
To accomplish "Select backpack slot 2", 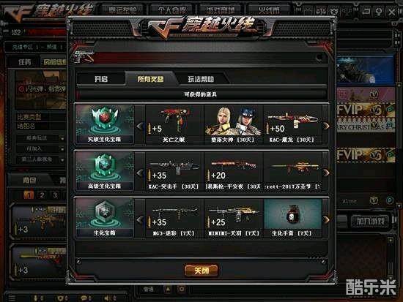I will [42, 195].
